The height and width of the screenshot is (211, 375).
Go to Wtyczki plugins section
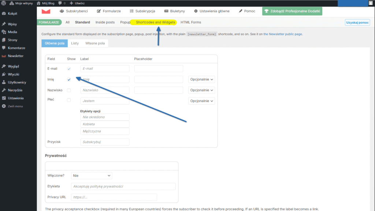(x=13, y=74)
